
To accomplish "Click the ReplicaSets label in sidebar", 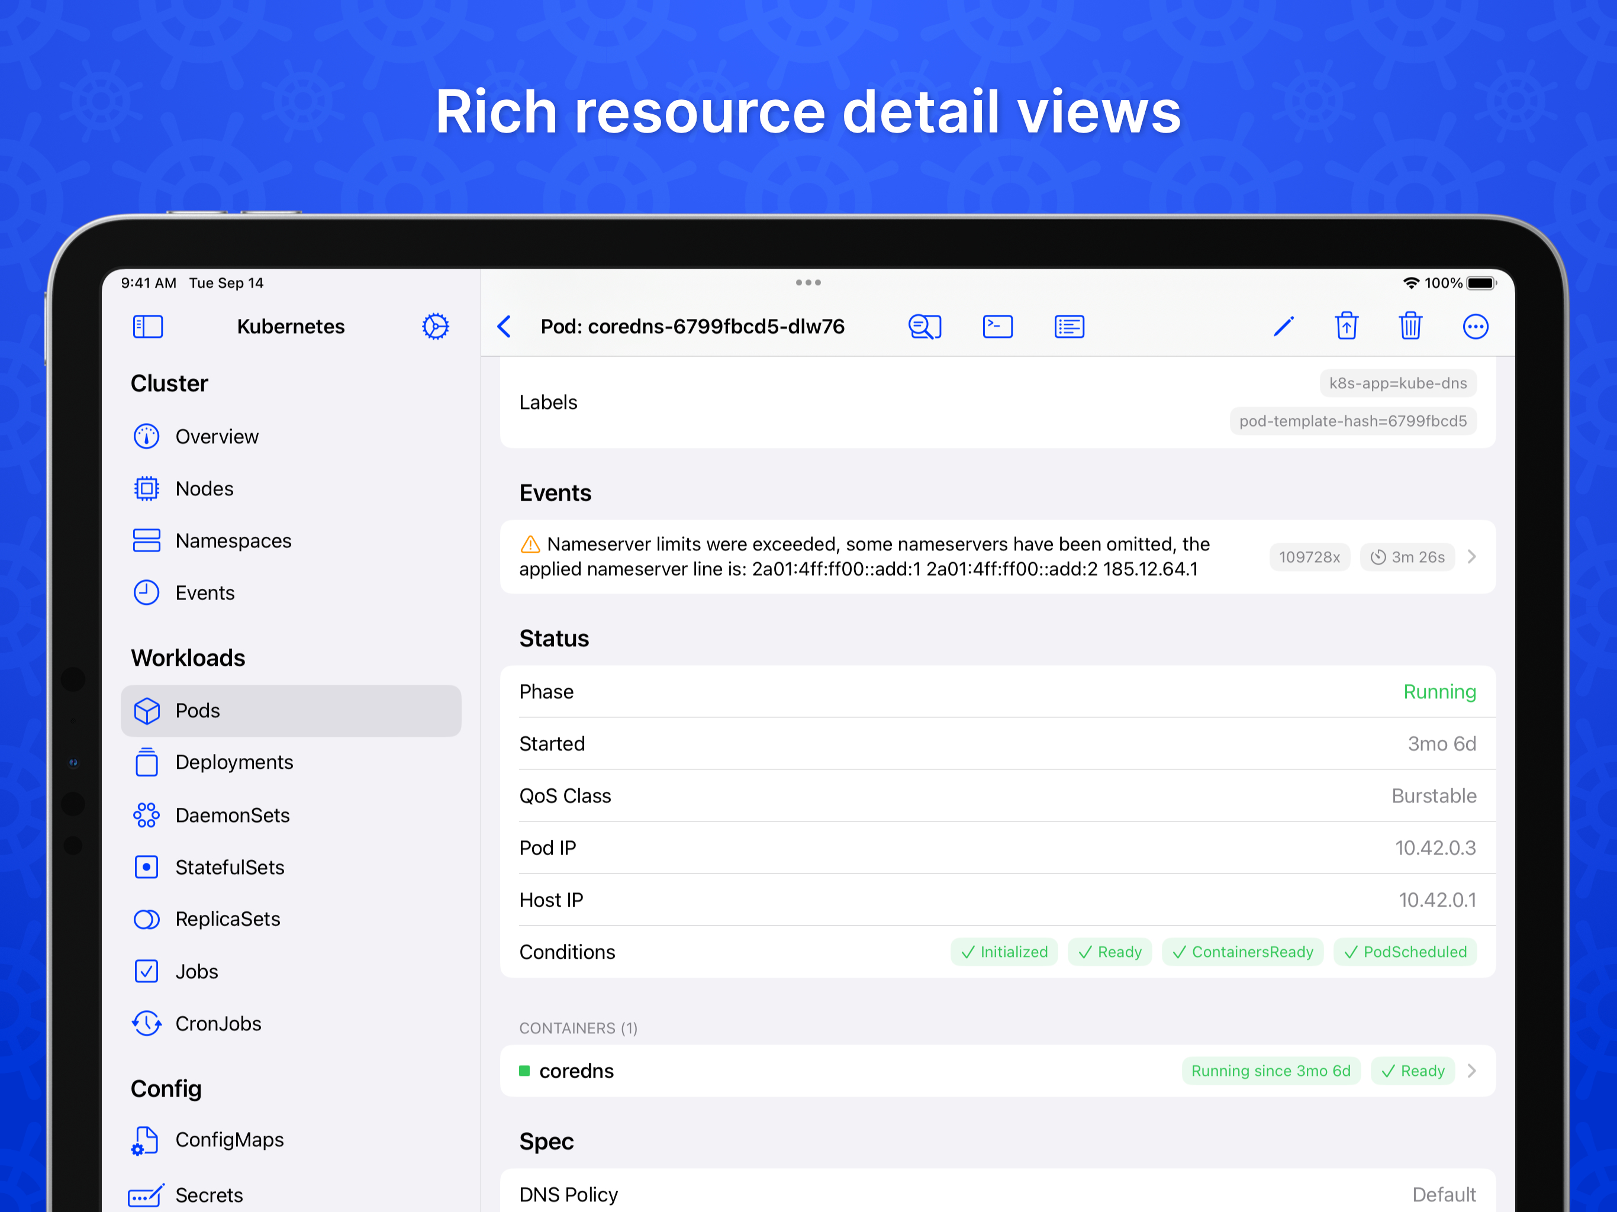I will [x=228, y=919].
